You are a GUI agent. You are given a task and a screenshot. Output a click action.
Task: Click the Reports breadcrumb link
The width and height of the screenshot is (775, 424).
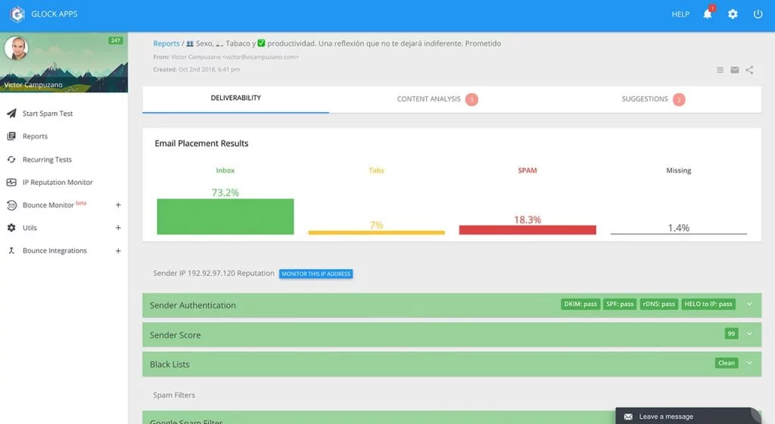click(166, 43)
